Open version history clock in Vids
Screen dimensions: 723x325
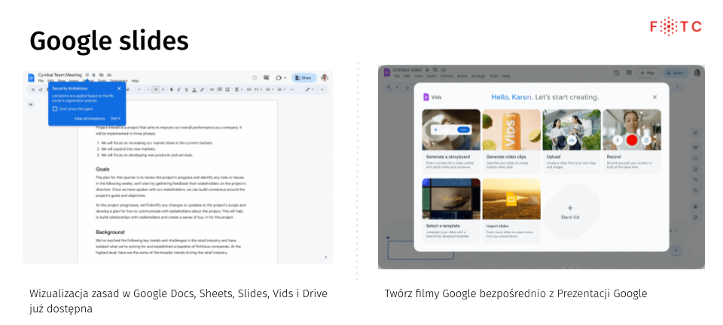pos(617,73)
